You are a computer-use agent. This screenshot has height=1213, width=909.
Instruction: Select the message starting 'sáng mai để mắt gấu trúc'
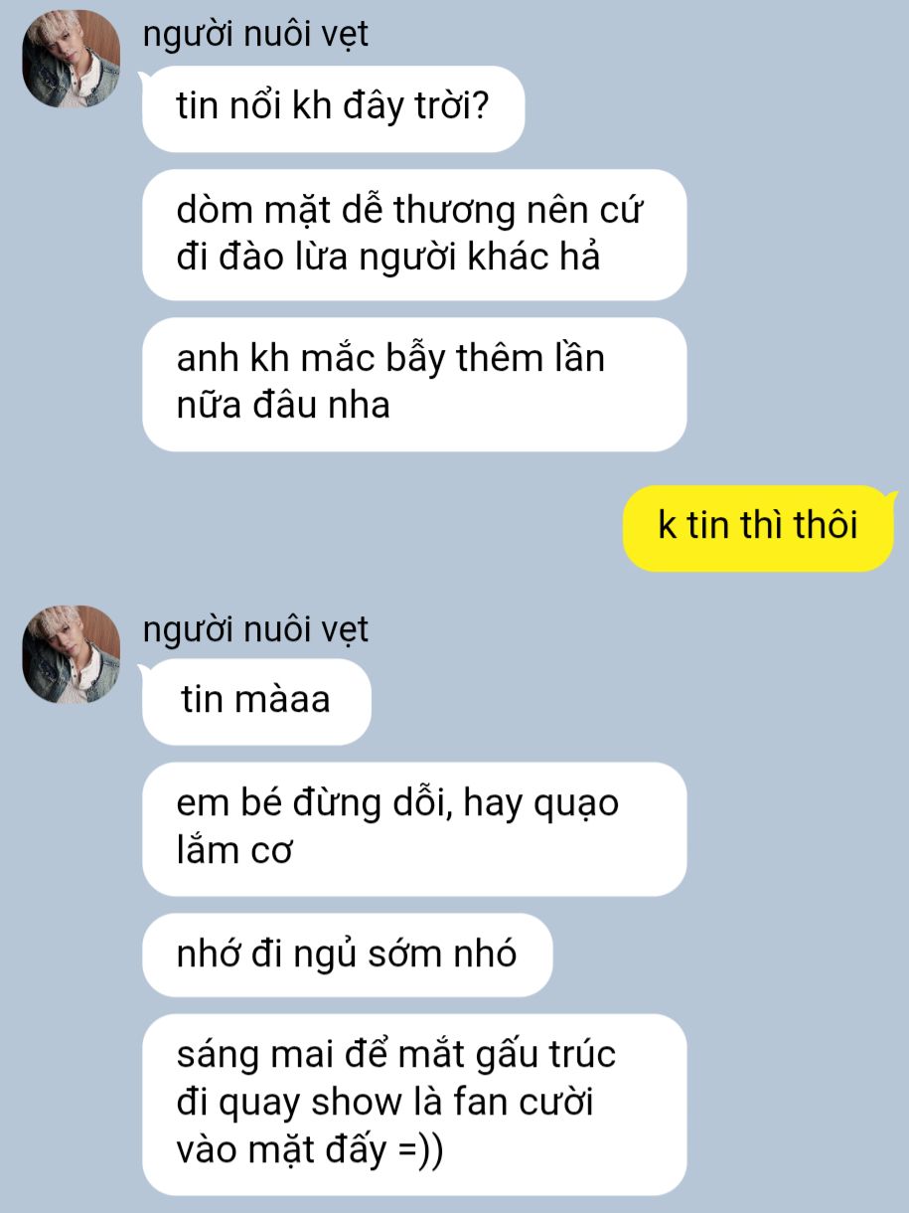tap(414, 1104)
